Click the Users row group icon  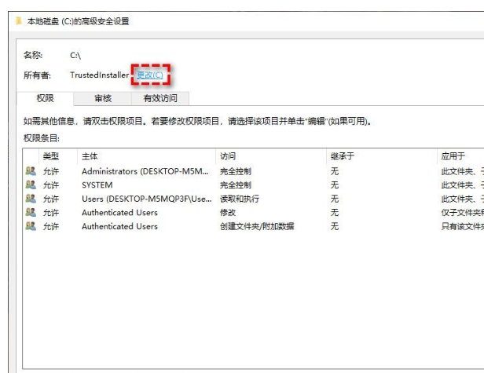(x=31, y=199)
